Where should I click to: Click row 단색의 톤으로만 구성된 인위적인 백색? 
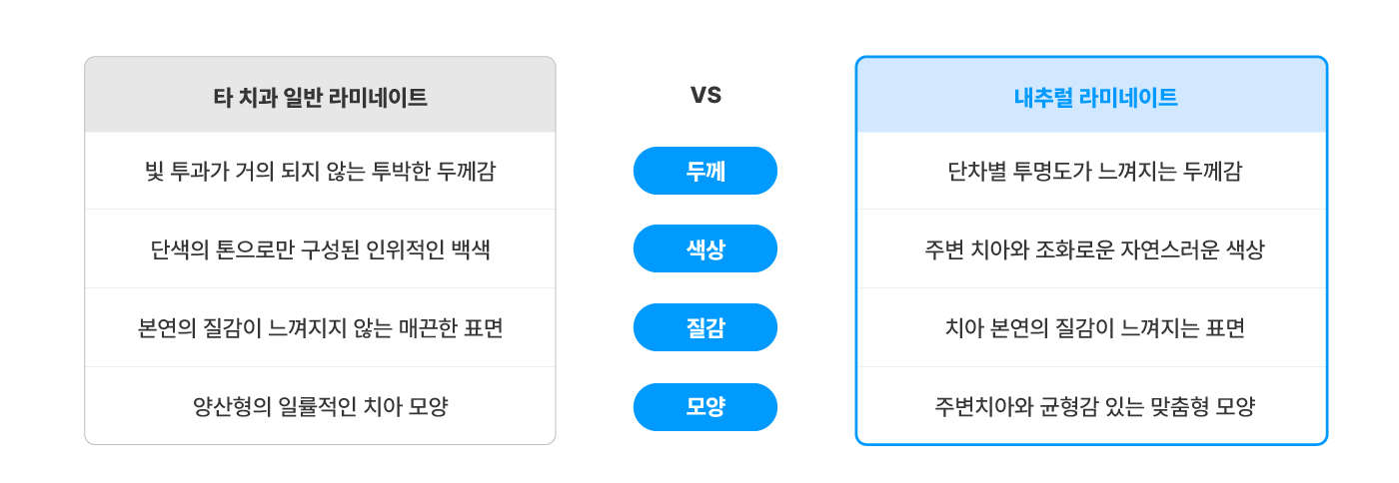pyautogui.click(x=320, y=249)
